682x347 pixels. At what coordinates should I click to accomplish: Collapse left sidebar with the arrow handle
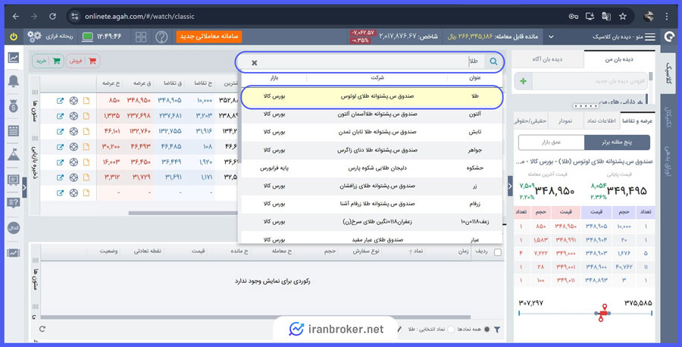(24, 188)
